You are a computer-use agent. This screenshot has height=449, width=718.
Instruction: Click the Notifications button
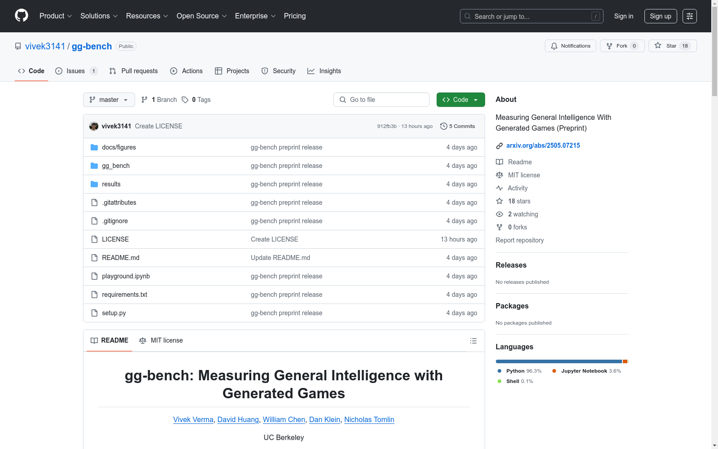pyautogui.click(x=570, y=46)
